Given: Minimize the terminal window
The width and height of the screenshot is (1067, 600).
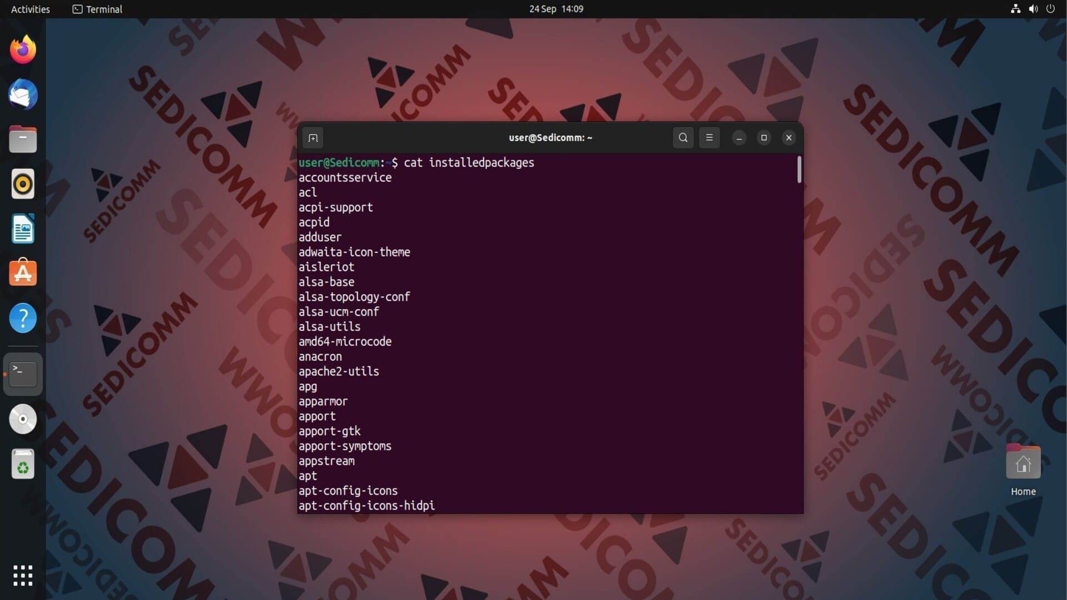Looking at the screenshot, I should 739,138.
